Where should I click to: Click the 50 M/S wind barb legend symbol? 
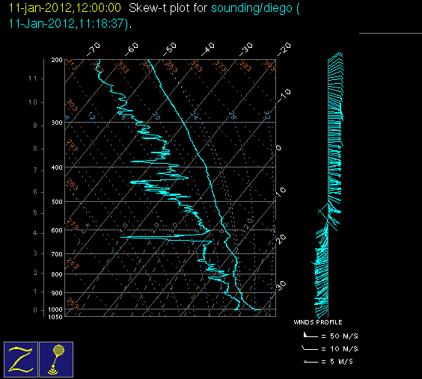[311, 335]
